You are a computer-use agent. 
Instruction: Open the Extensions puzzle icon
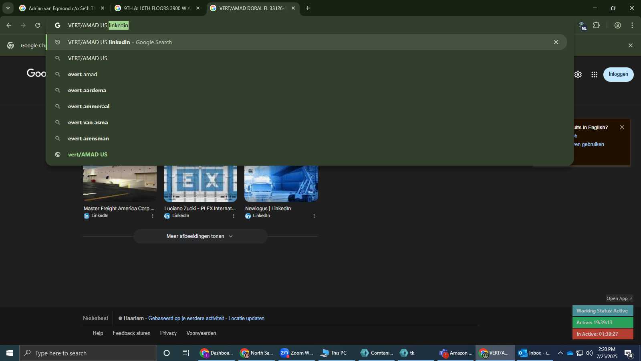click(x=597, y=25)
